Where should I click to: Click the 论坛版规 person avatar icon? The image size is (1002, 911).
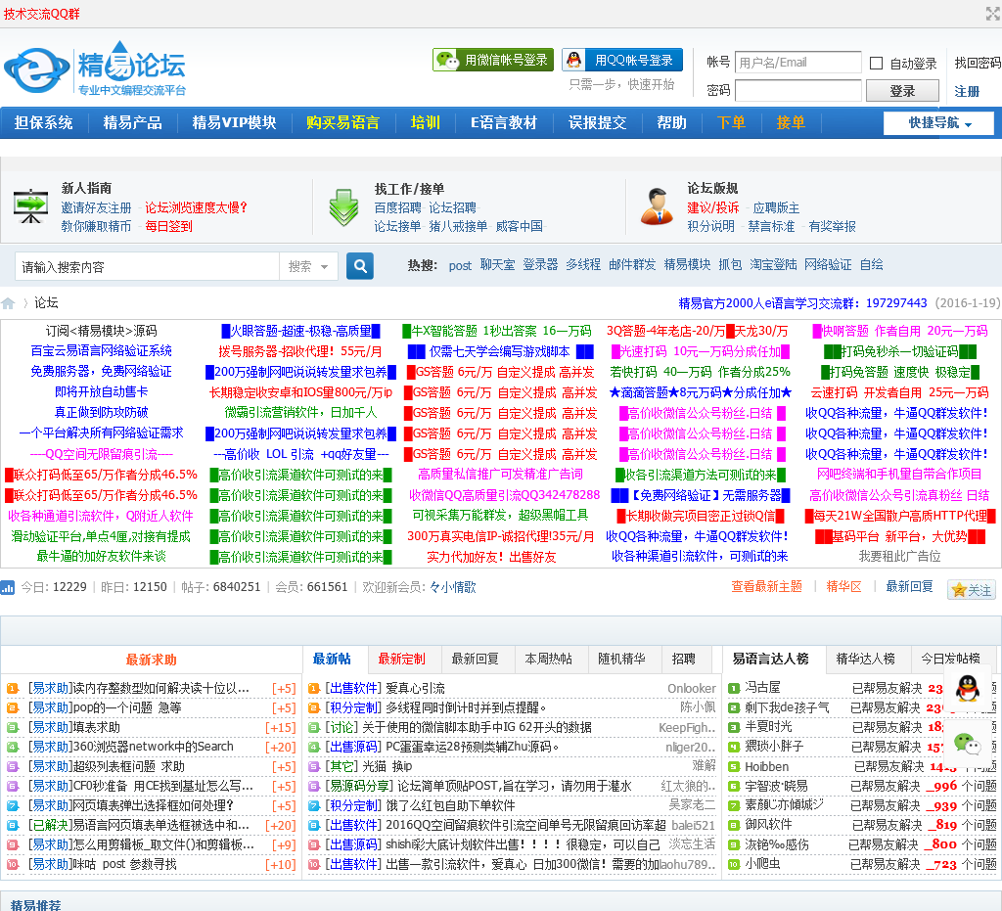[x=657, y=206]
